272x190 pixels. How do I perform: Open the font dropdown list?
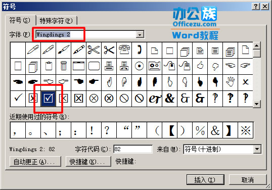pyautogui.click(x=140, y=34)
